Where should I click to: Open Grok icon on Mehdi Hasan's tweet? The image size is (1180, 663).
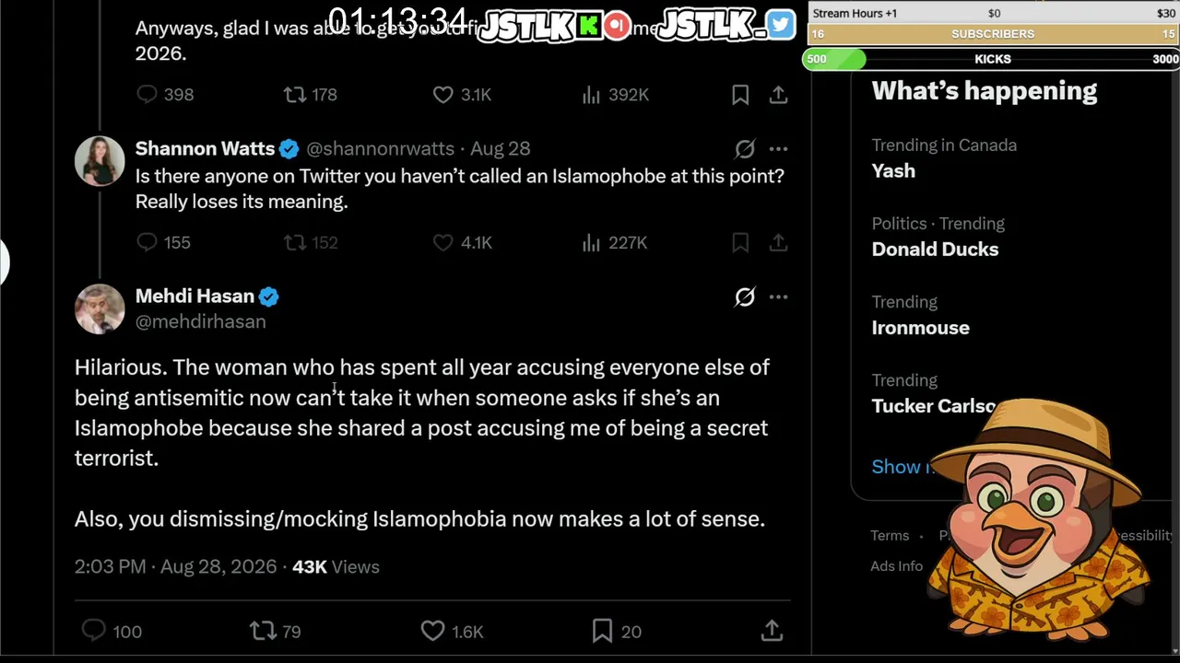(x=745, y=297)
